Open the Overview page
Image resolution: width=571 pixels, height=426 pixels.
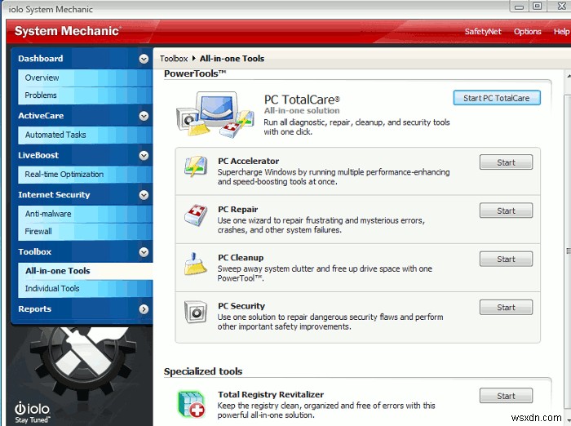coord(85,78)
